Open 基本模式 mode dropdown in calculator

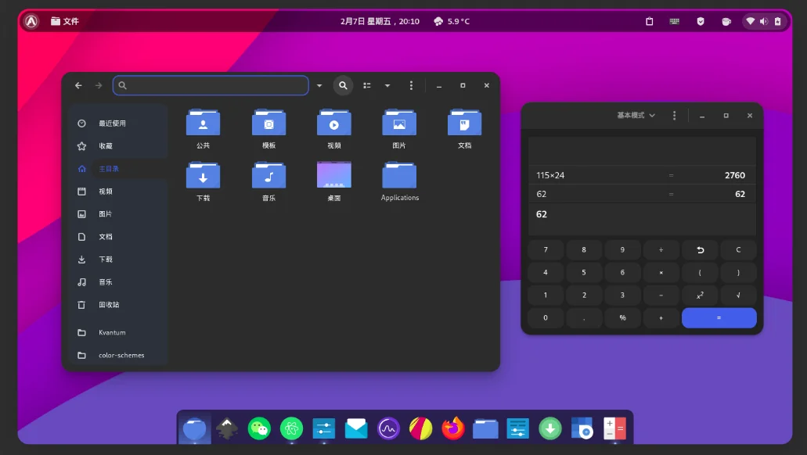pyautogui.click(x=636, y=115)
